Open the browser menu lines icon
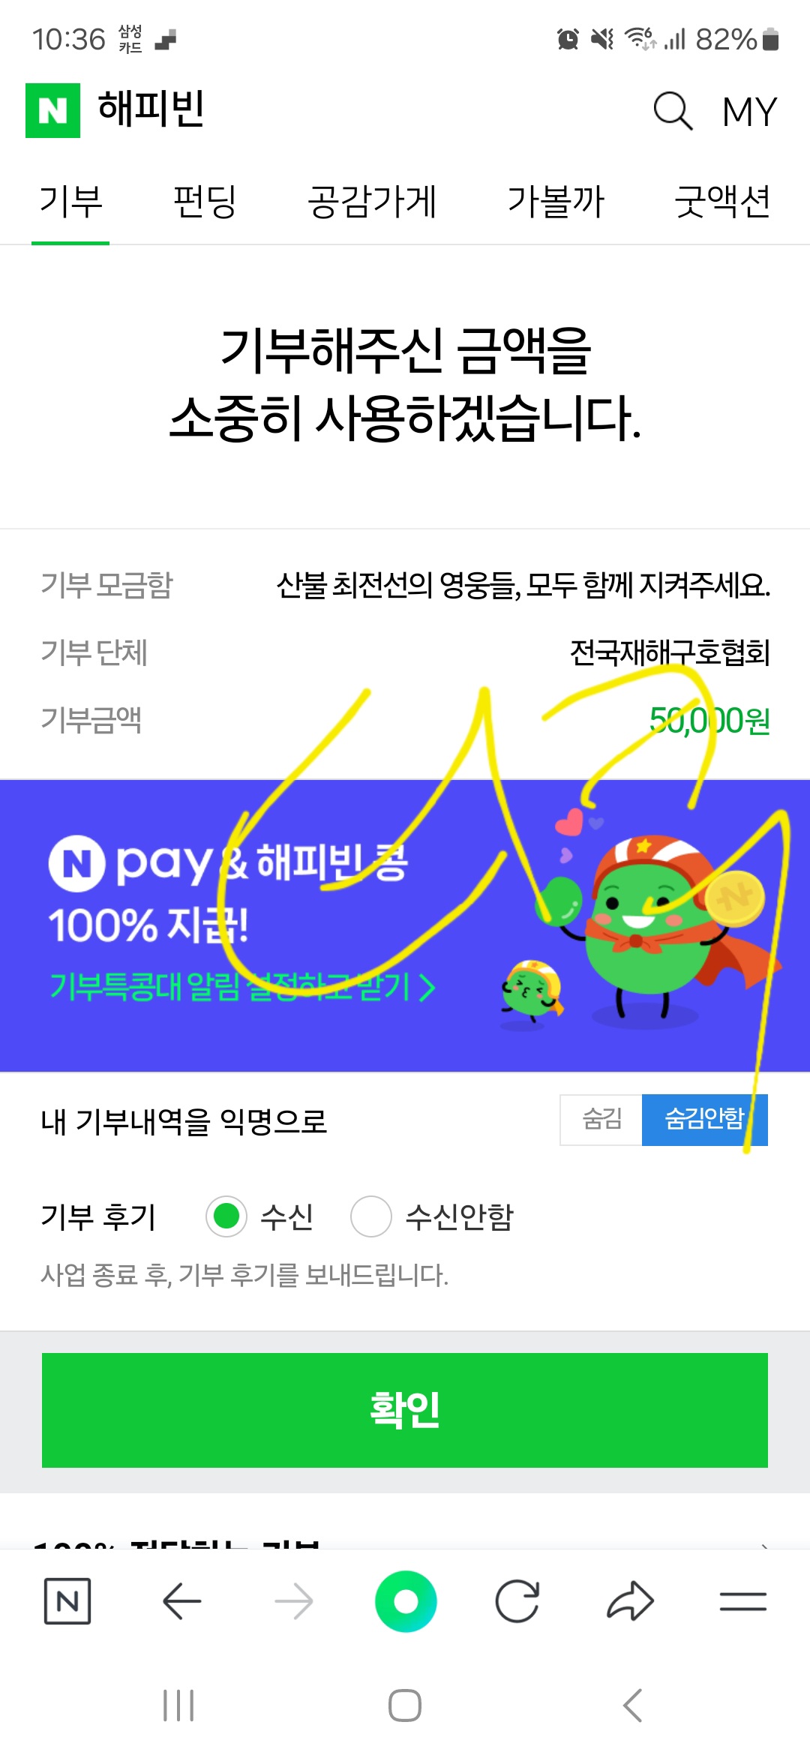Image resolution: width=810 pixels, height=1755 pixels. click(x=742, y=1601)
